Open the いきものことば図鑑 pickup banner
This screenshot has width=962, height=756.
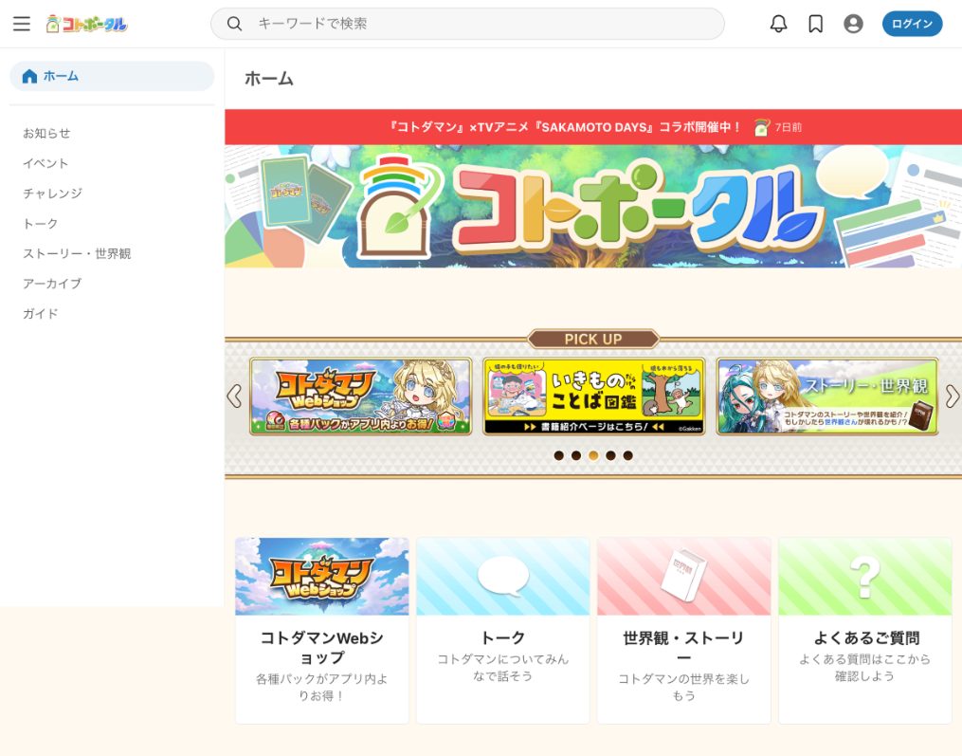(x=594, y=396)
